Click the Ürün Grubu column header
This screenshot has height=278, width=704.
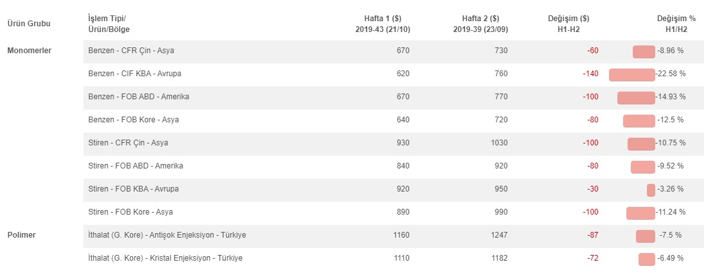[x=29, y=24]
